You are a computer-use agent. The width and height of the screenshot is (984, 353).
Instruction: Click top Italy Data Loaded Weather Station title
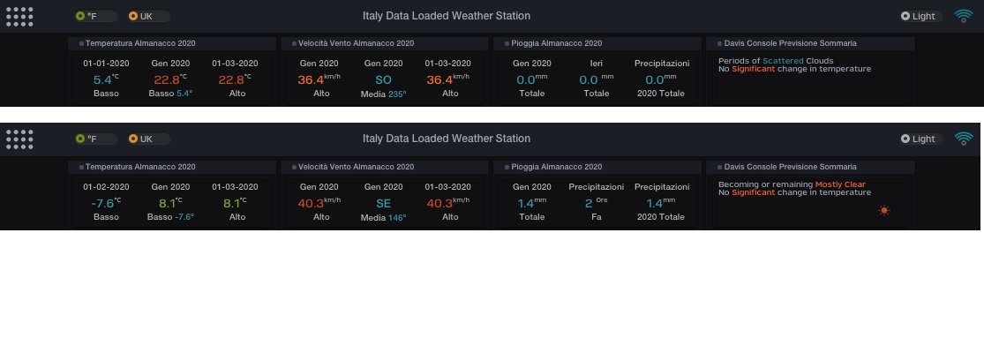click(x=447, y=16)
